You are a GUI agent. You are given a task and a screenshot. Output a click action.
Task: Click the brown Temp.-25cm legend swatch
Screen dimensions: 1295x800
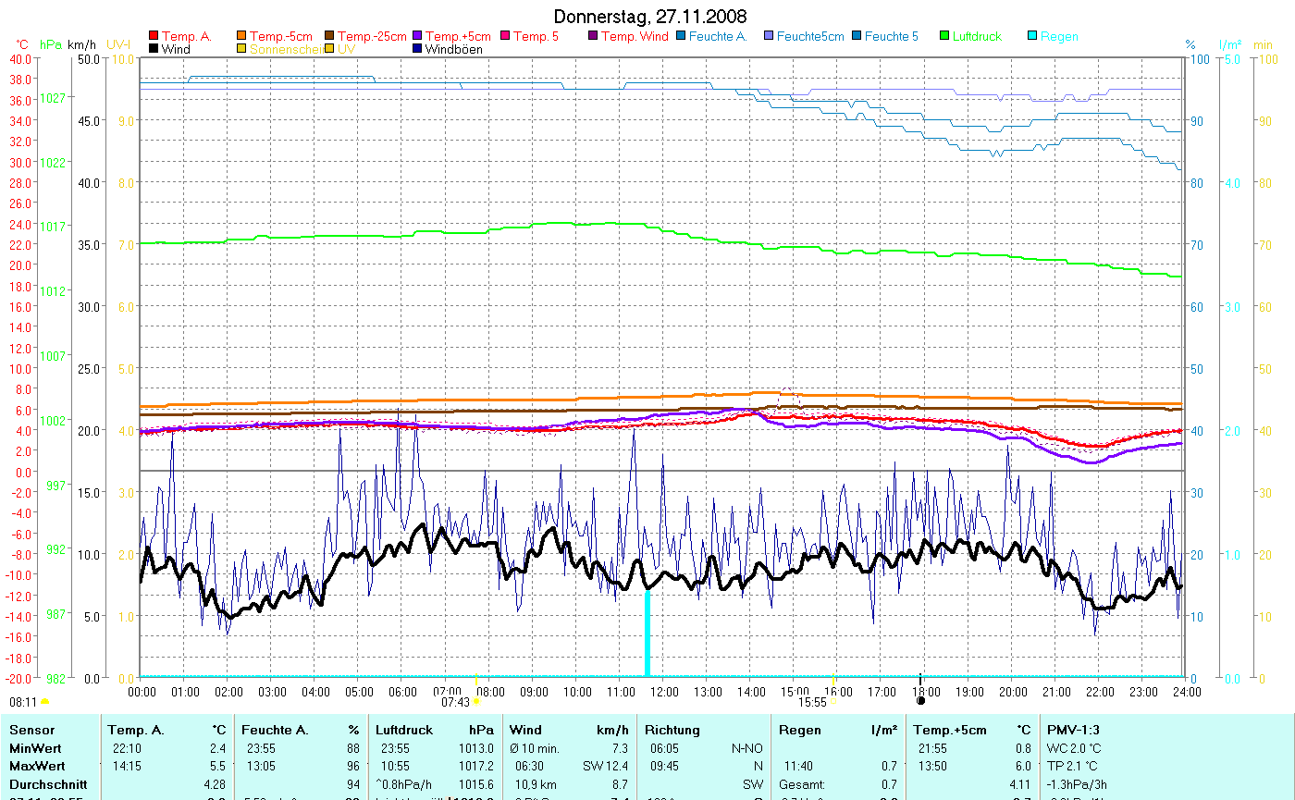point(330,37)
